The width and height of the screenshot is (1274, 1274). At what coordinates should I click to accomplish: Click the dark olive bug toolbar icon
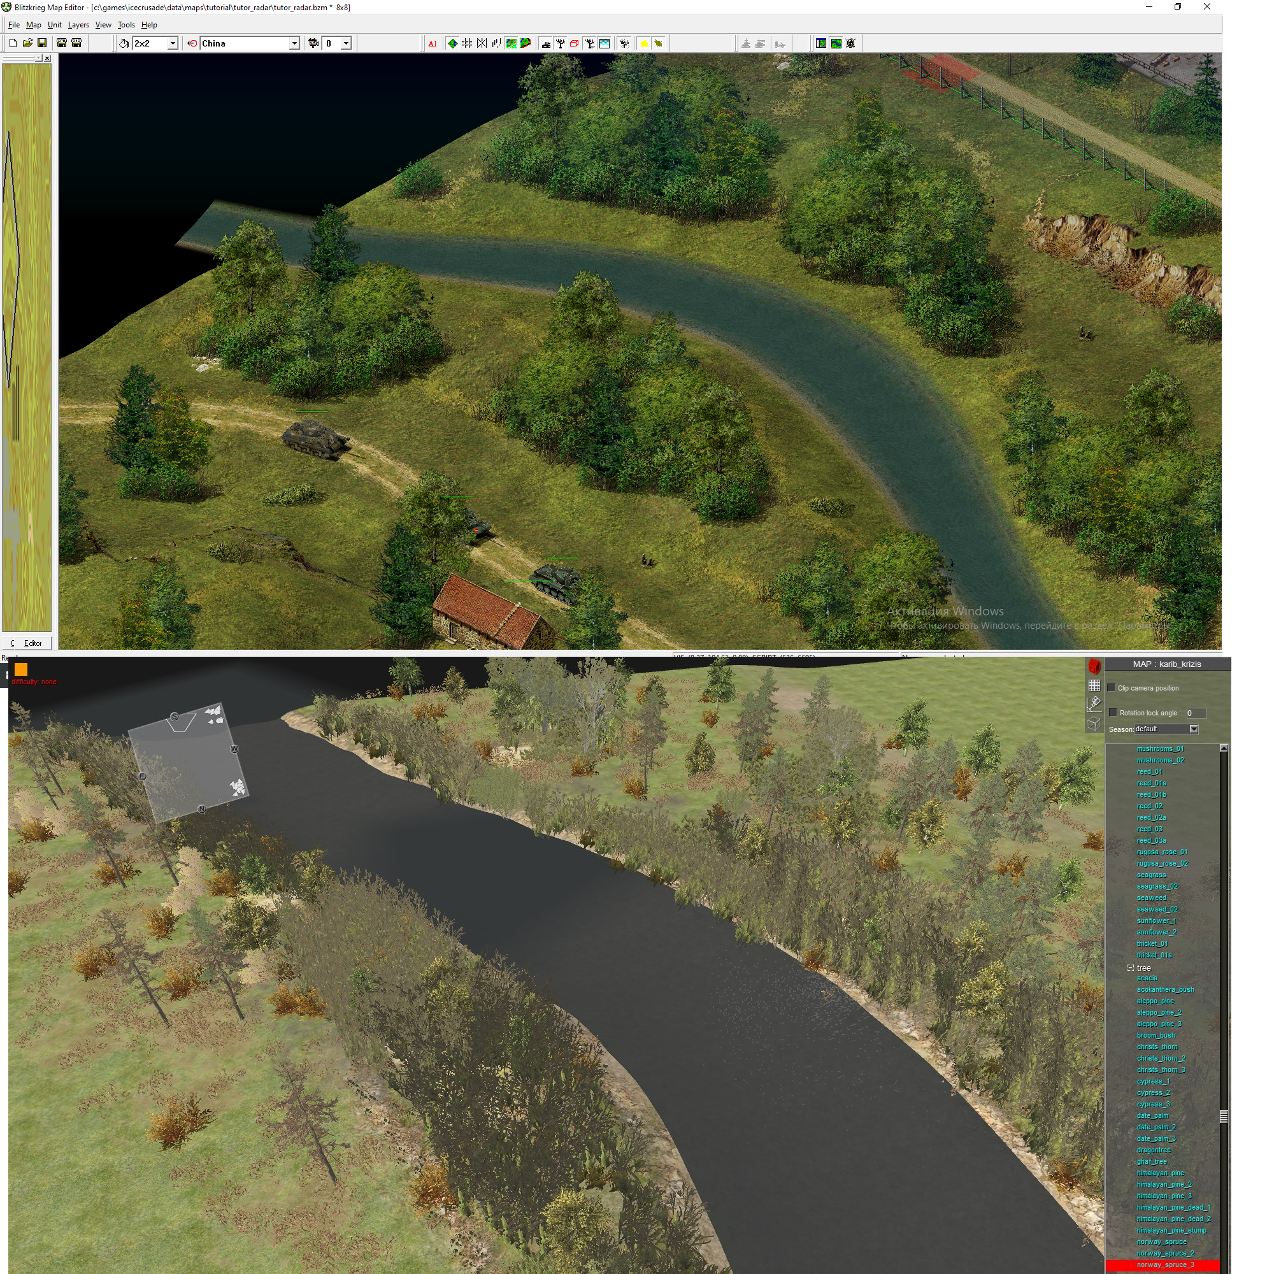(658, 43)
